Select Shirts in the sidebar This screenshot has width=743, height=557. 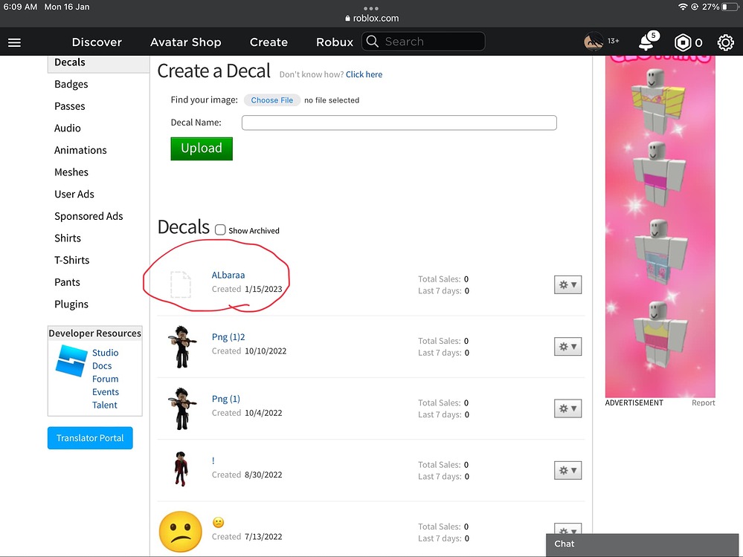pos(67,238)
